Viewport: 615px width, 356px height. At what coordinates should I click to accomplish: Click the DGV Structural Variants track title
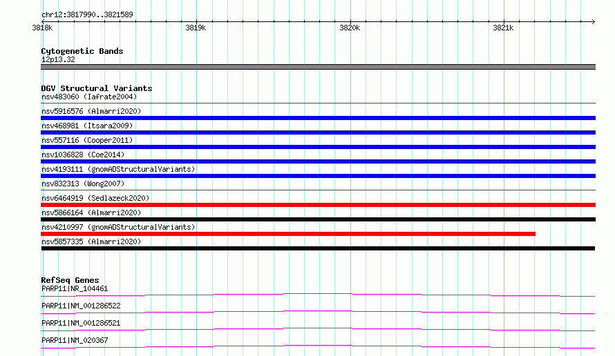tap(97, 88)
